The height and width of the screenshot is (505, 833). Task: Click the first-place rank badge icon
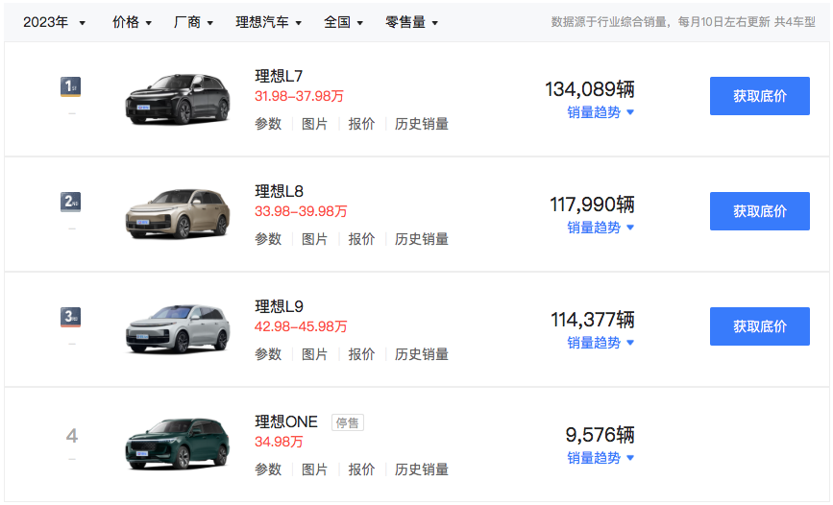[x=70, y=87]
